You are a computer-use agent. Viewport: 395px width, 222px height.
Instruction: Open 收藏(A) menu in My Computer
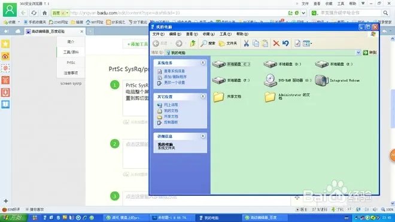tap(209, 34)
